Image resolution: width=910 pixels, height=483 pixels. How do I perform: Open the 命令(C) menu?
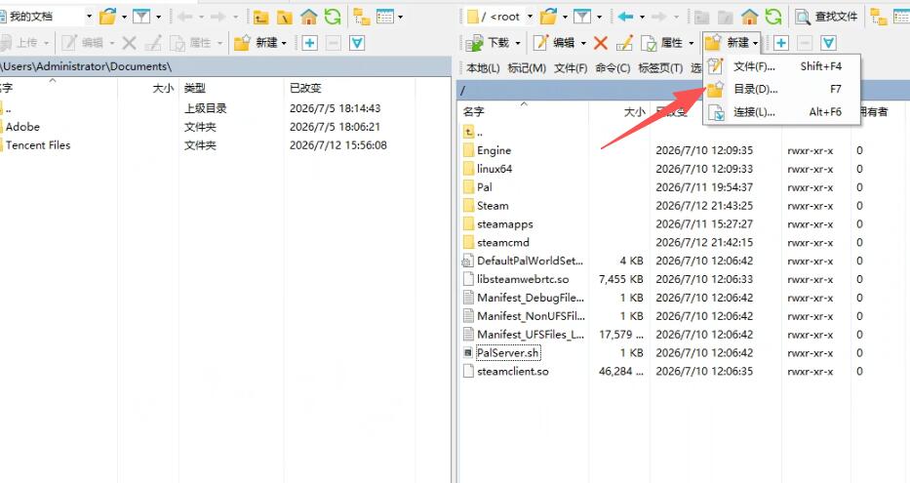(613, 68)
